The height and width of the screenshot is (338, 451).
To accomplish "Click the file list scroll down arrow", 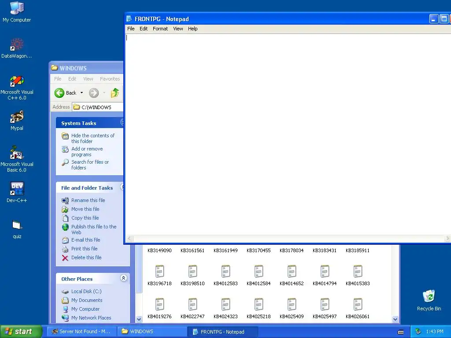I will [x=395, y=319].
